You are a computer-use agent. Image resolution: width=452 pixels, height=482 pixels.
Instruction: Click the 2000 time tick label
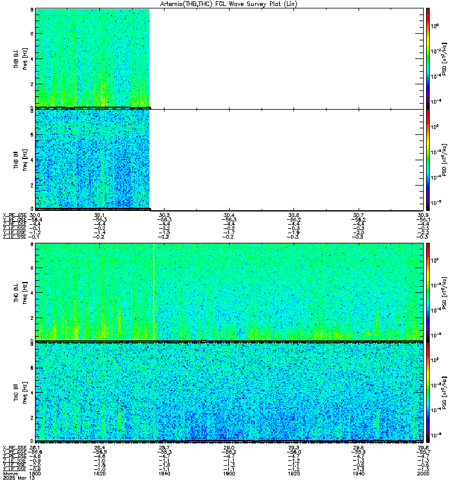coord(423,474)
